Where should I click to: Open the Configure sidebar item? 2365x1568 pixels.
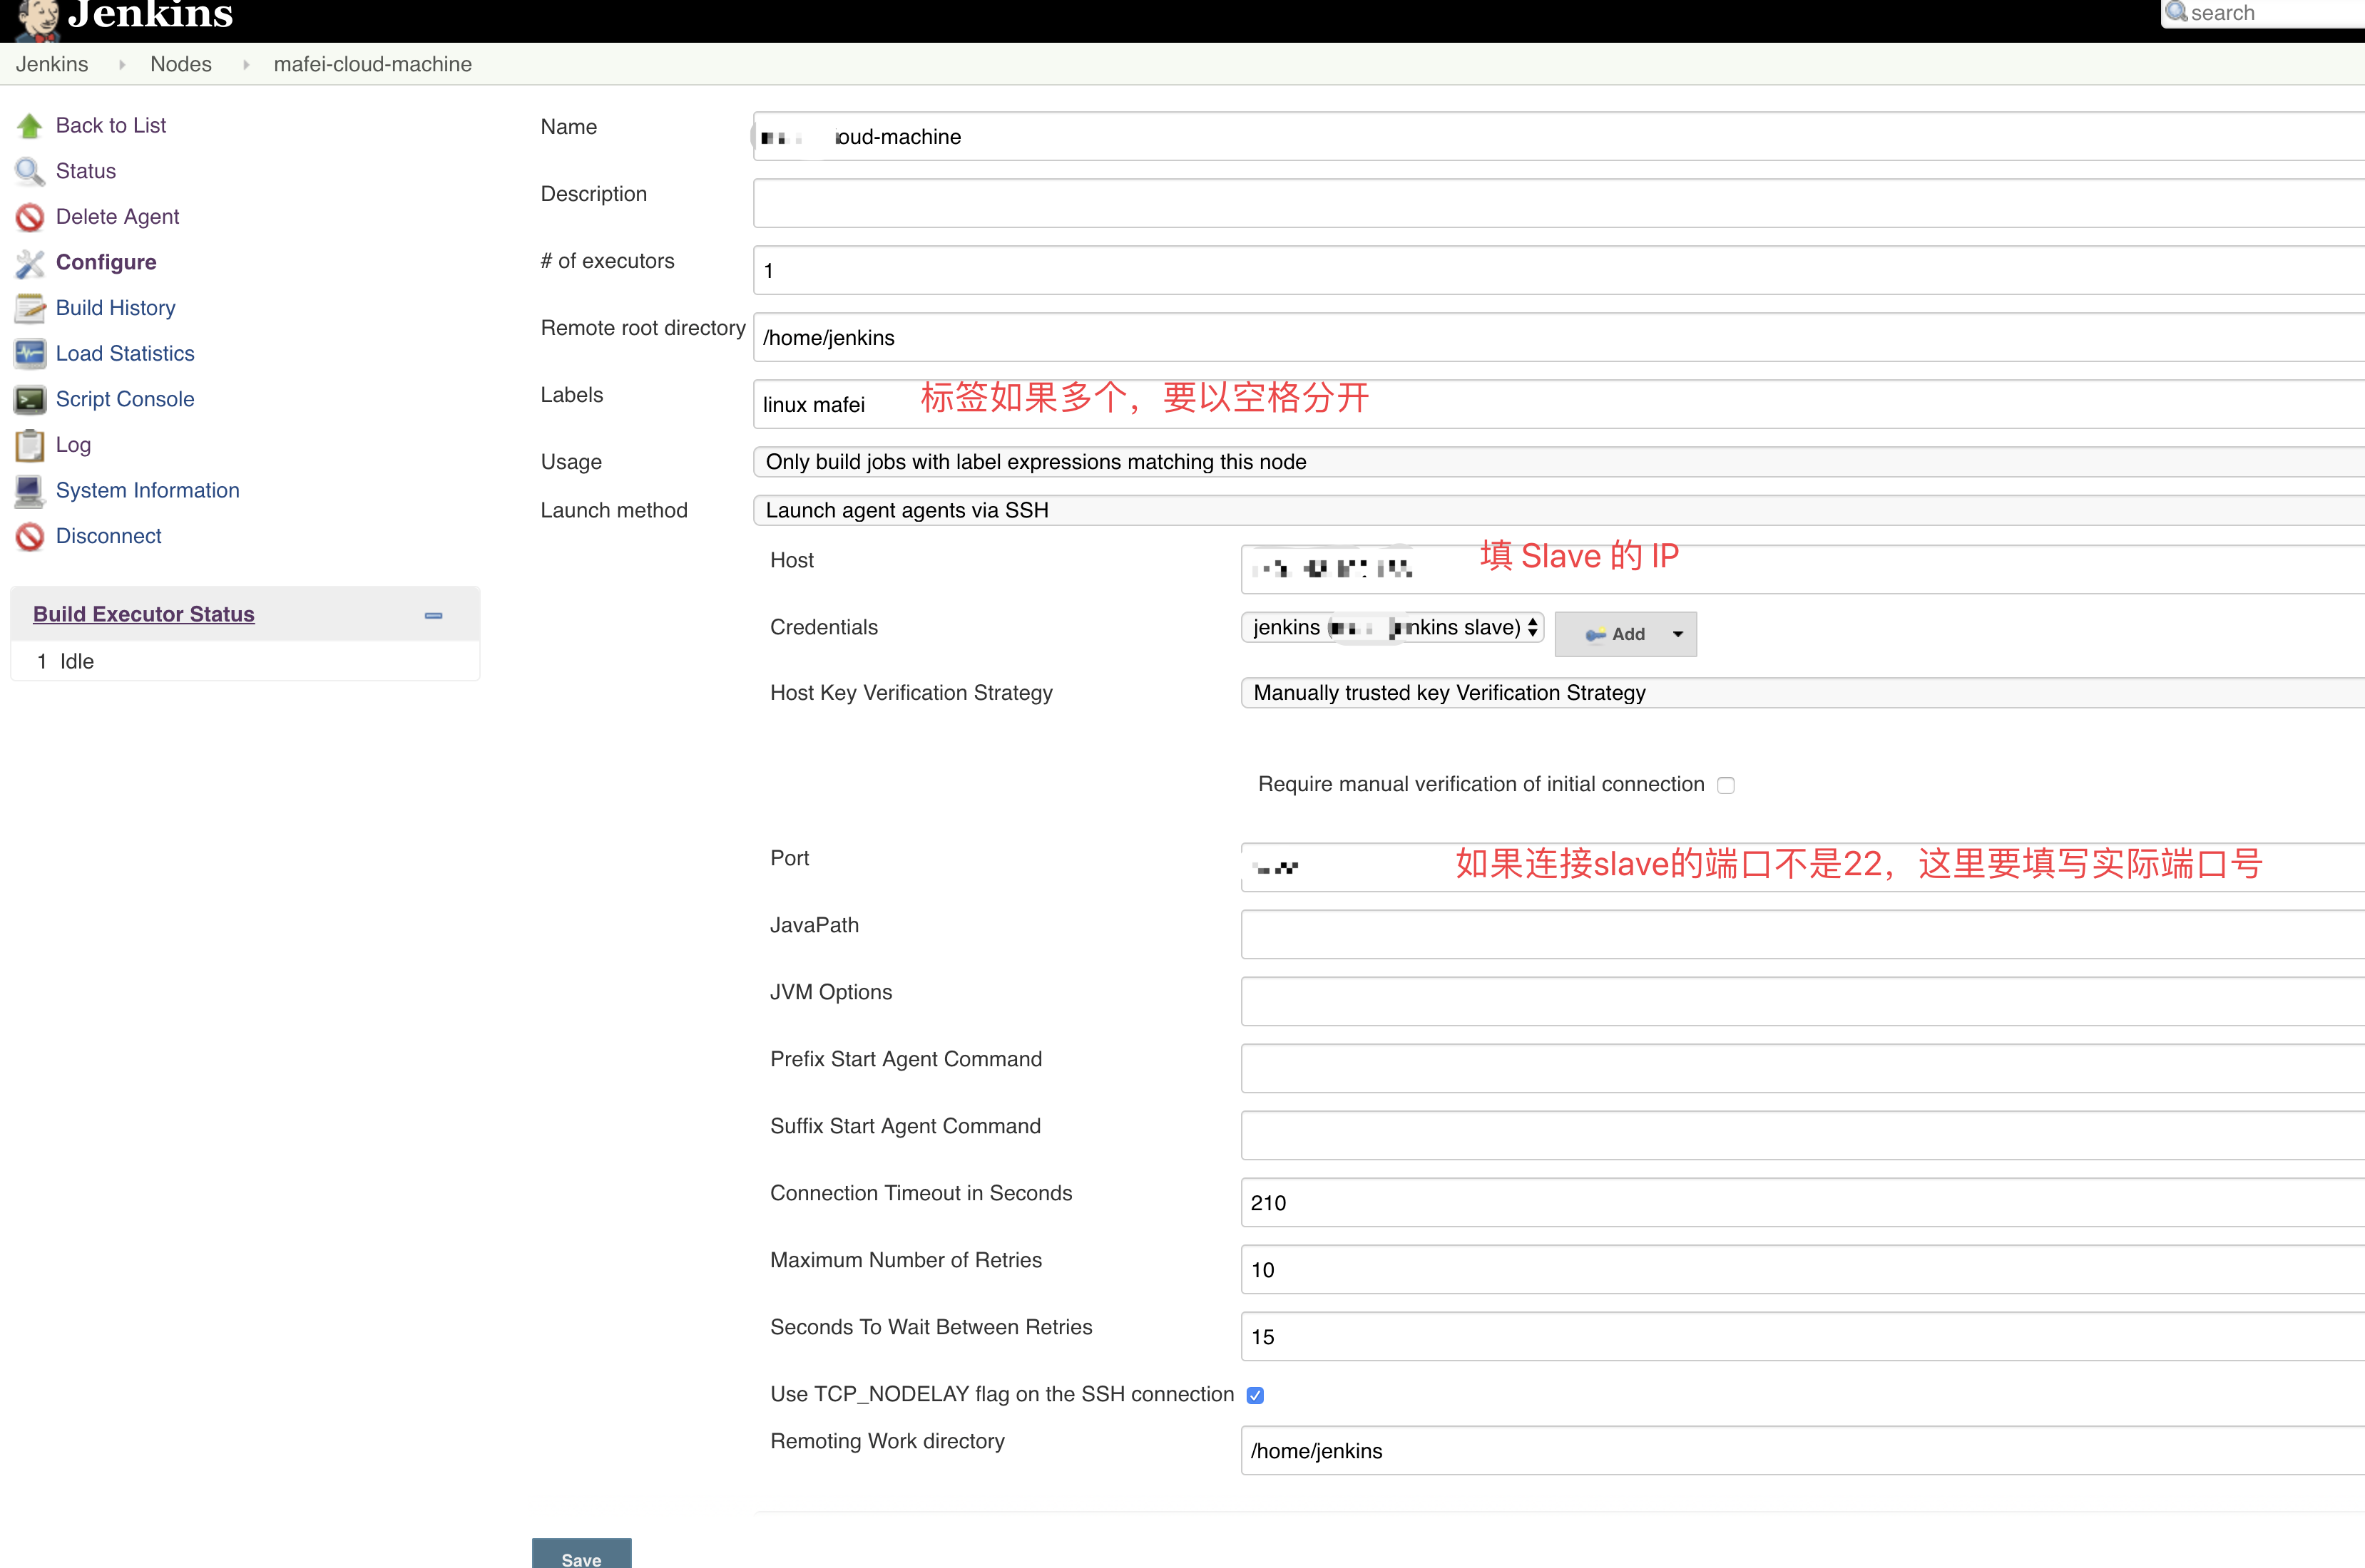[x=106, y=262]
